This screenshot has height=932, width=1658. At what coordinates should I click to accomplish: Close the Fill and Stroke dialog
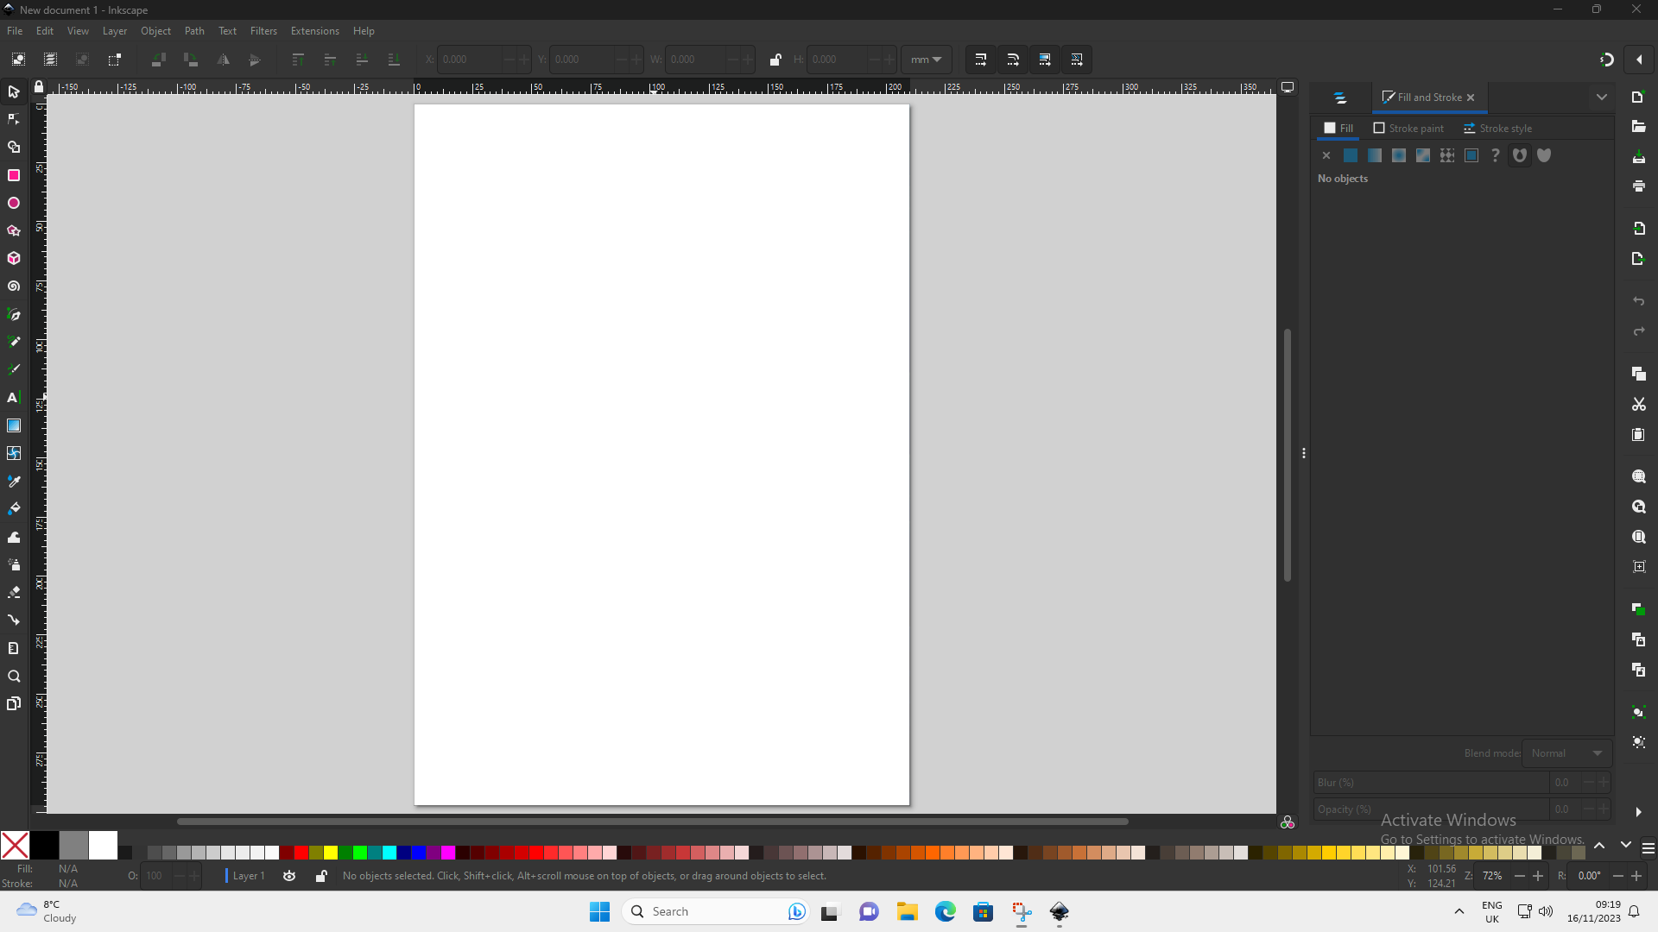coord(1471,98)
